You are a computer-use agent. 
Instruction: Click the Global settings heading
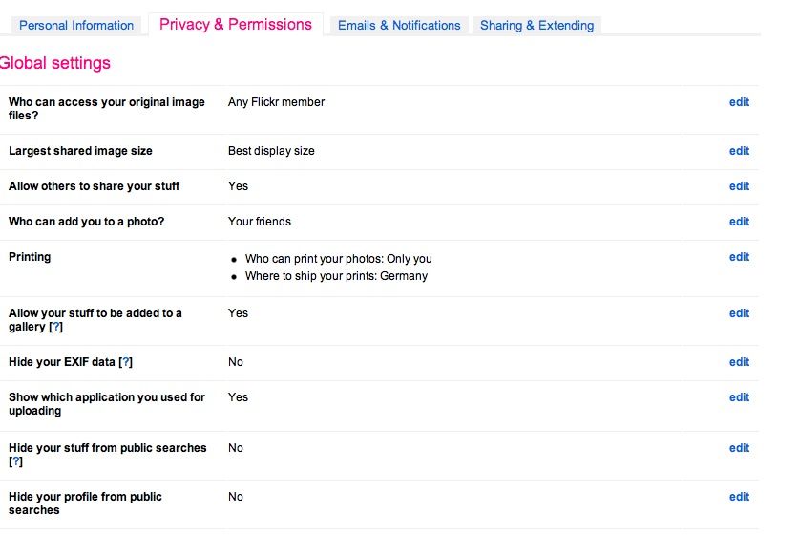coord(54,64)
